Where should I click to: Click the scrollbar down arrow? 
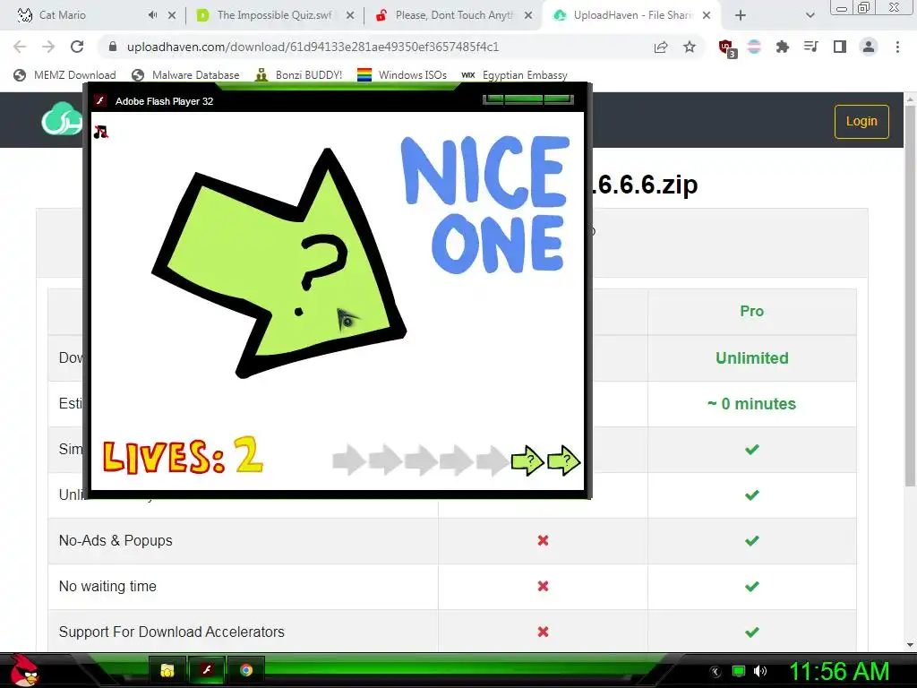910,646
